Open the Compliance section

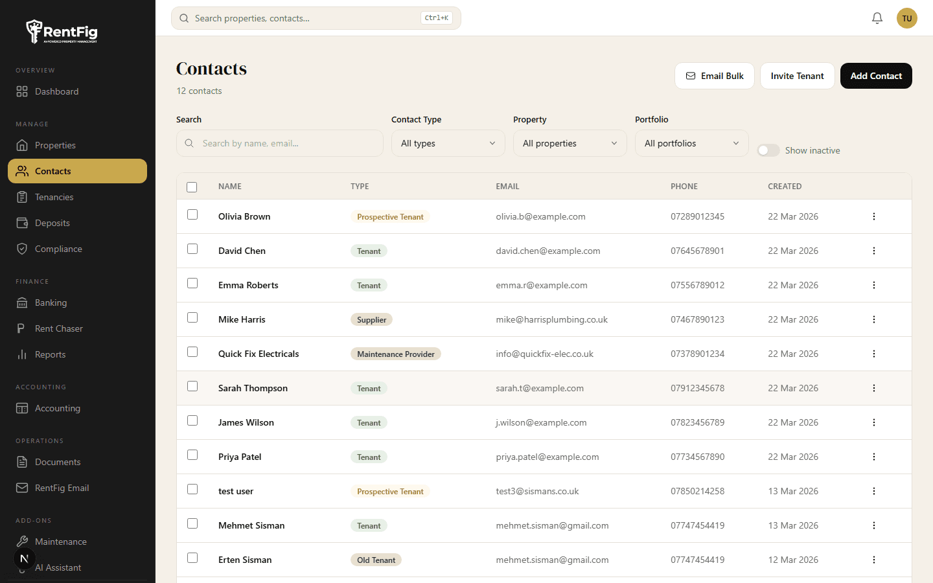58,249
